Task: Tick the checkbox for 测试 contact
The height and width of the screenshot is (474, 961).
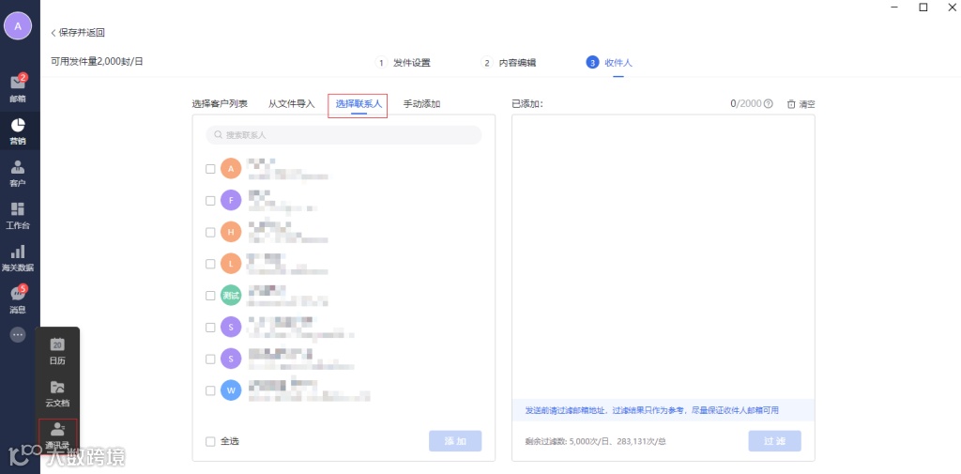Action: [210, 296]
